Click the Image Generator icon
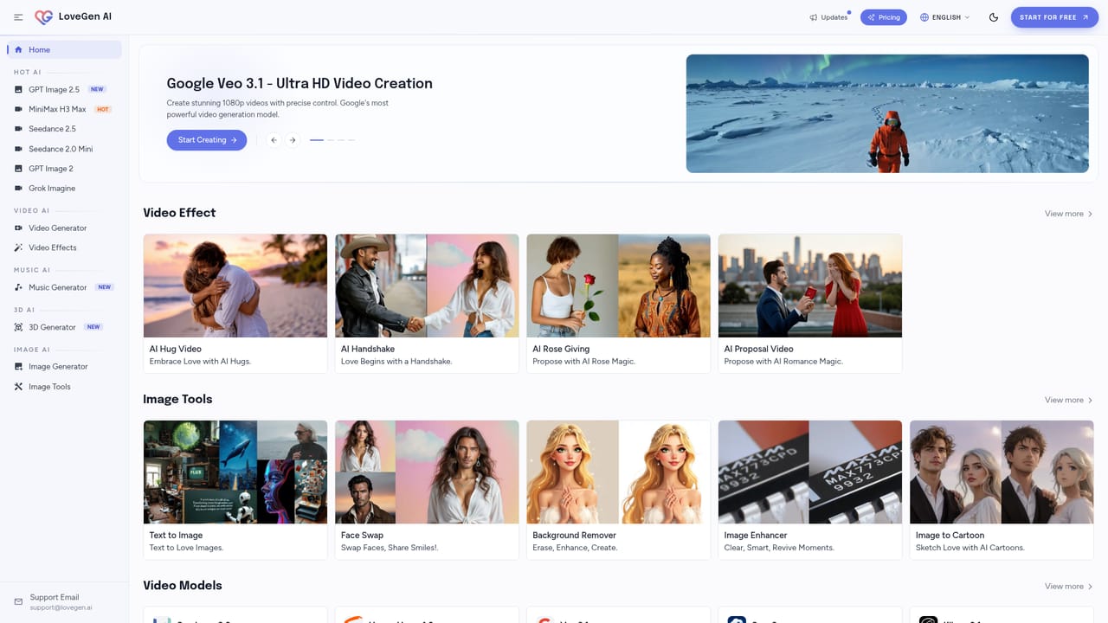This screenshot has width=1108, height=623. click(19, 367)
